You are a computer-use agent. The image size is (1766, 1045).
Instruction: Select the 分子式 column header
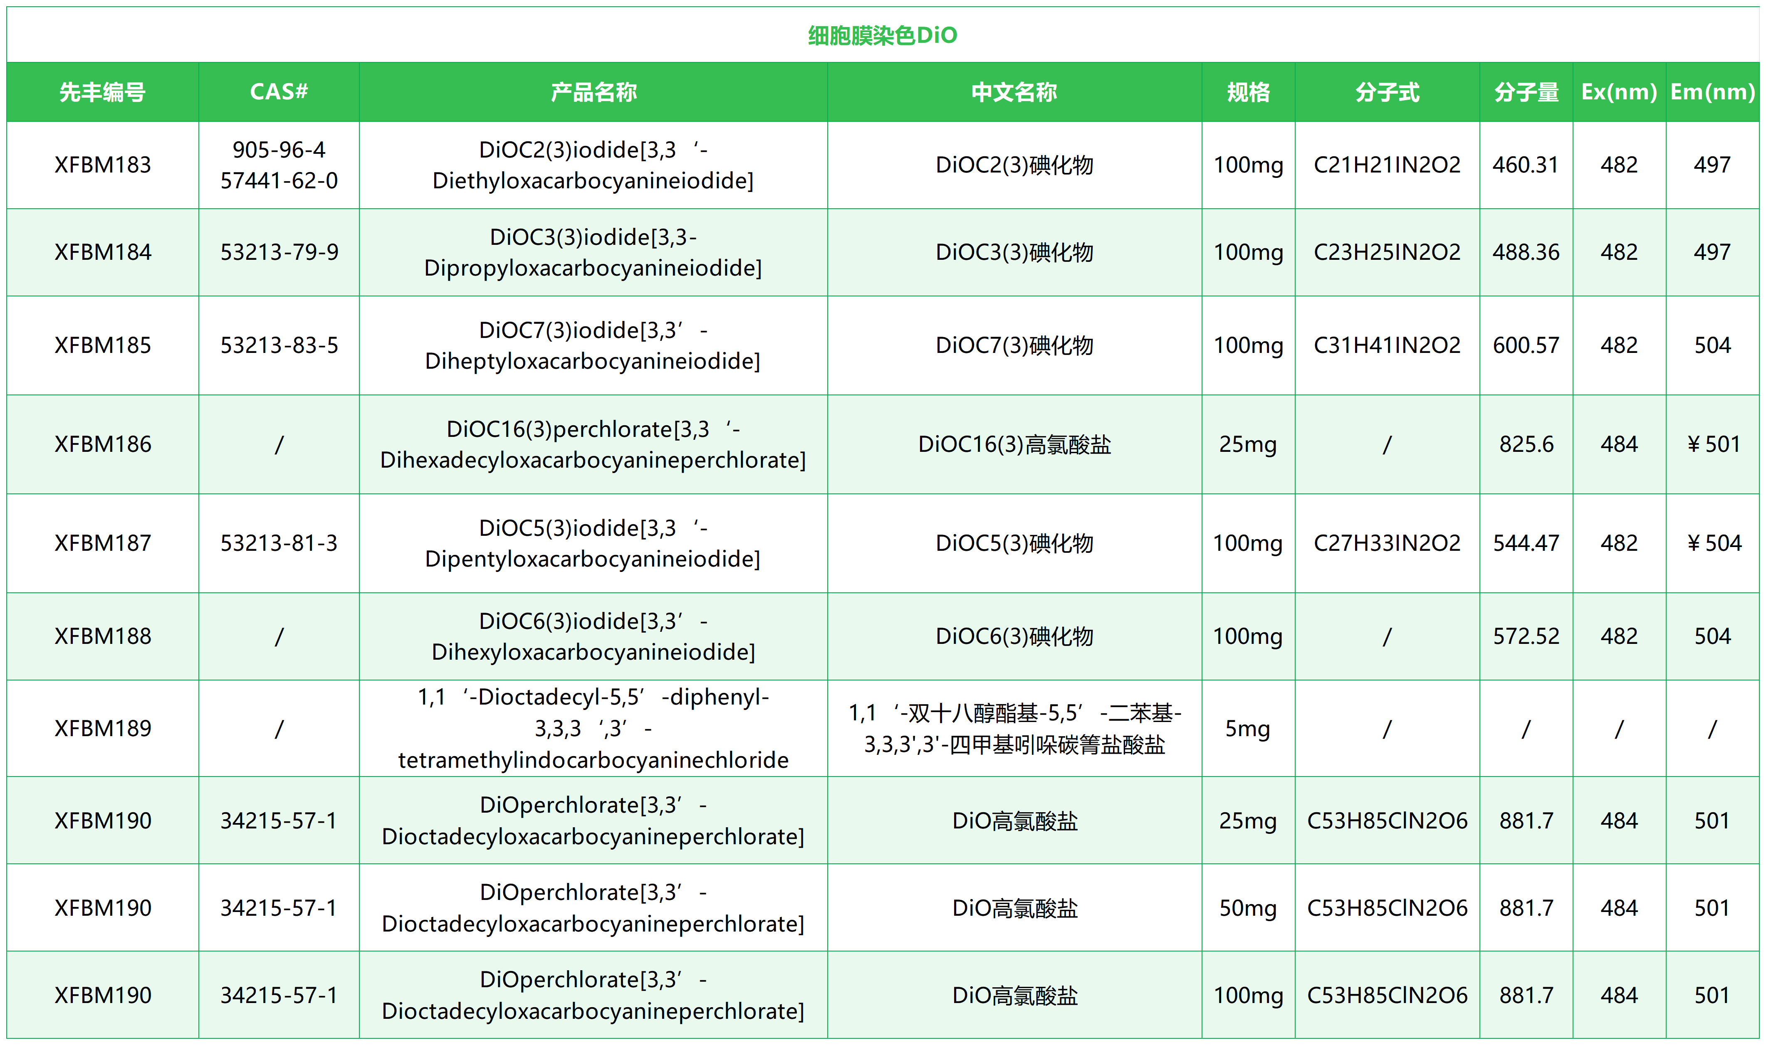1387,92
